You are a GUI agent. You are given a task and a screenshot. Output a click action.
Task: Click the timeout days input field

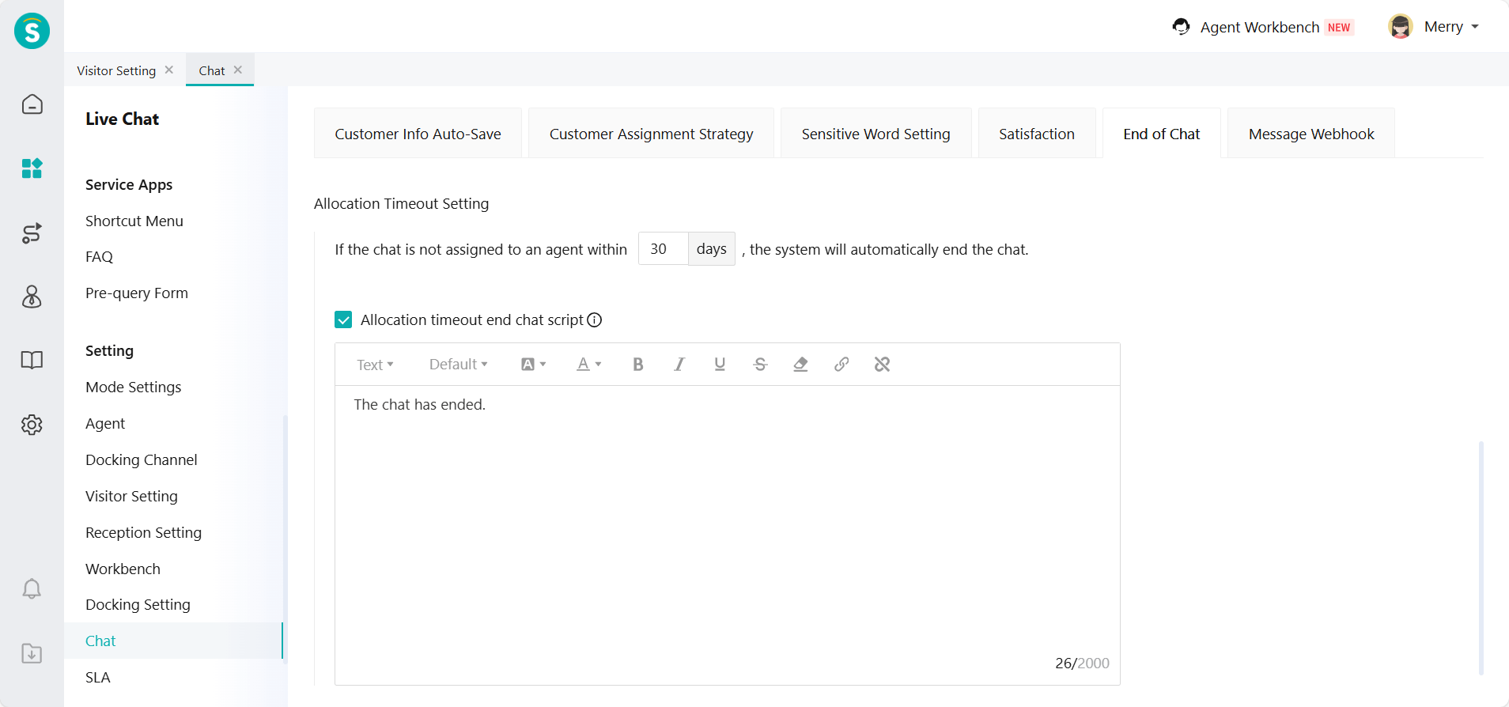(662, 249)
